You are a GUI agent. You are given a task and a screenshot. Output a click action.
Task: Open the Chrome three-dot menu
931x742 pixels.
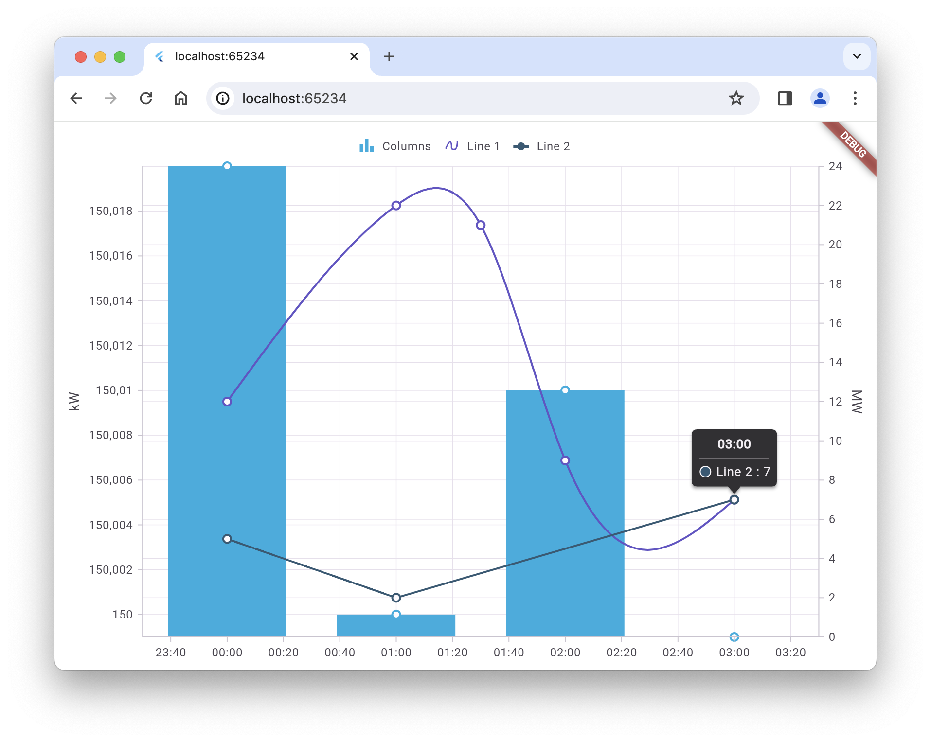click(855, 98)
